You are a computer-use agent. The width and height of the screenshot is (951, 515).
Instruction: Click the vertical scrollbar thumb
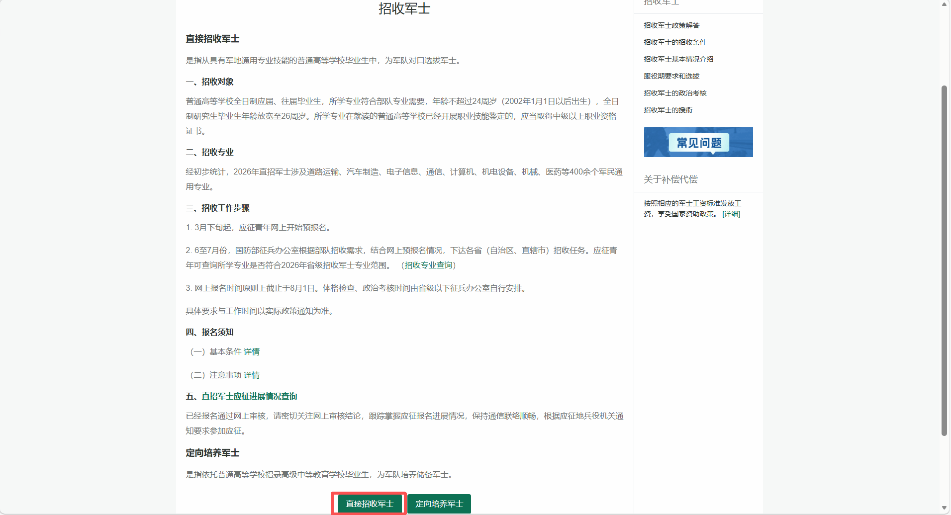pyautogui.click(x=944, y=258)
